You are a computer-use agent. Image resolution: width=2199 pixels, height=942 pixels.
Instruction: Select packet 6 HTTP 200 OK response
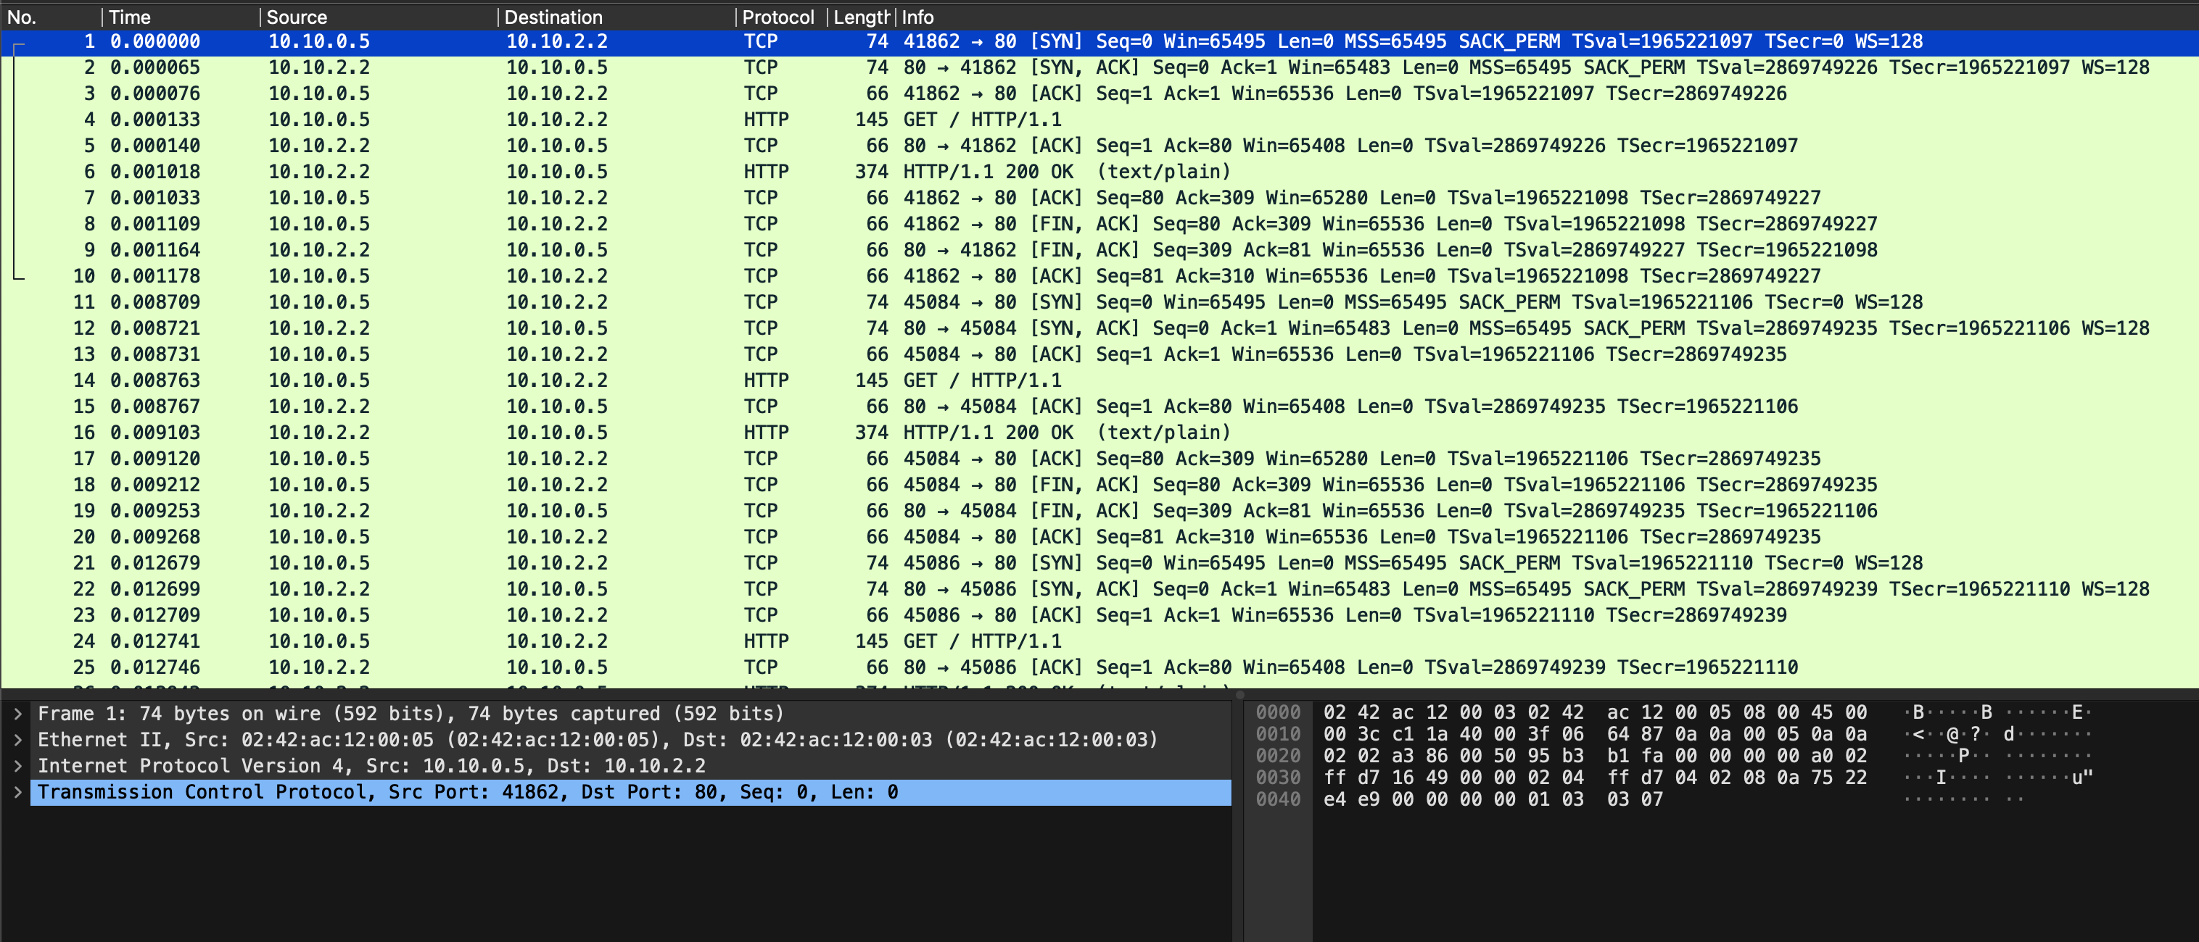pyautogui.click(x=982, y=172)
